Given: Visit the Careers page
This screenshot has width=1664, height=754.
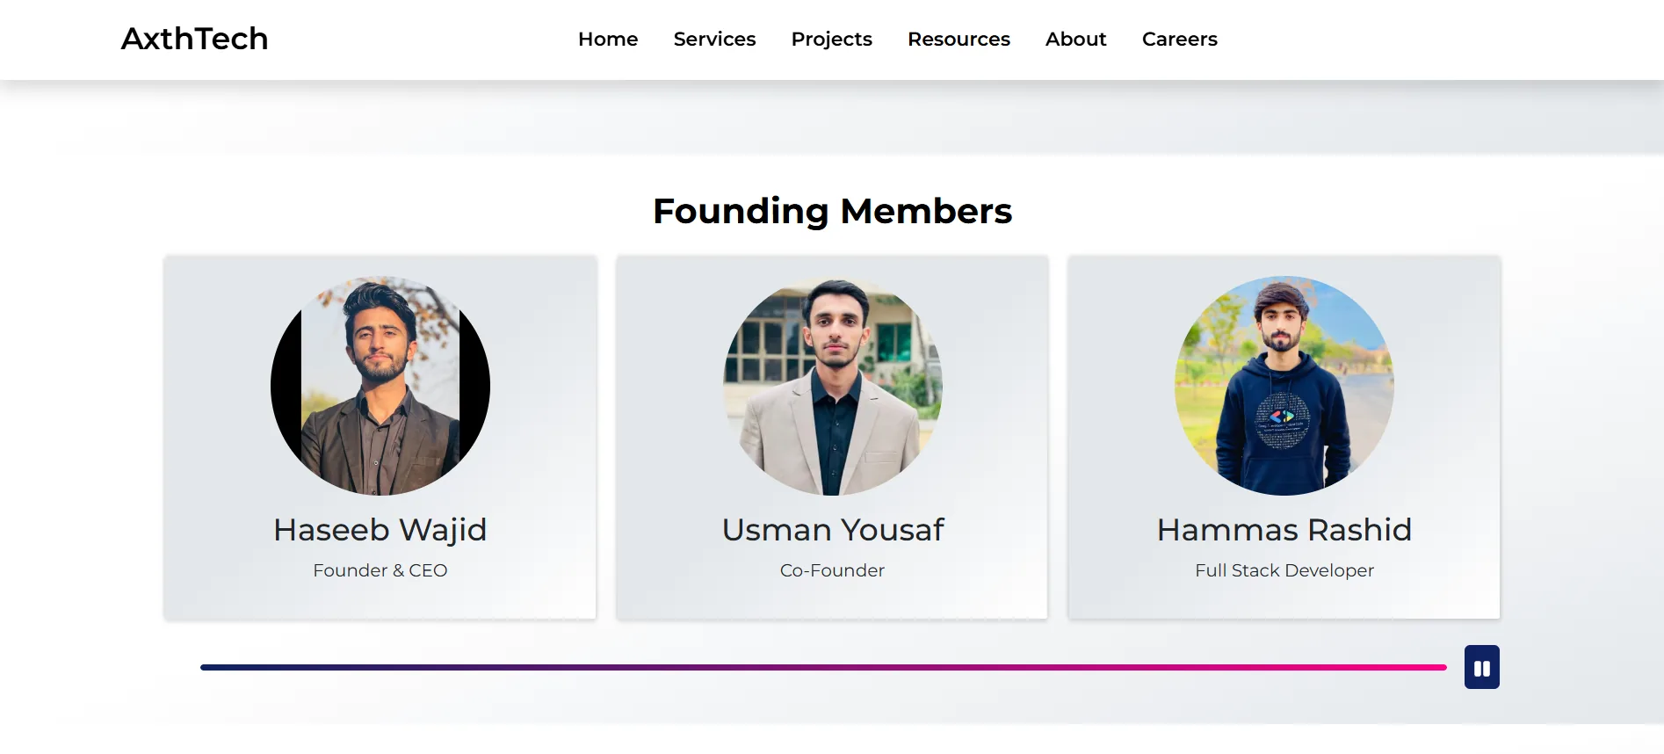Looking at the screenshot, I should [1179, 40].
